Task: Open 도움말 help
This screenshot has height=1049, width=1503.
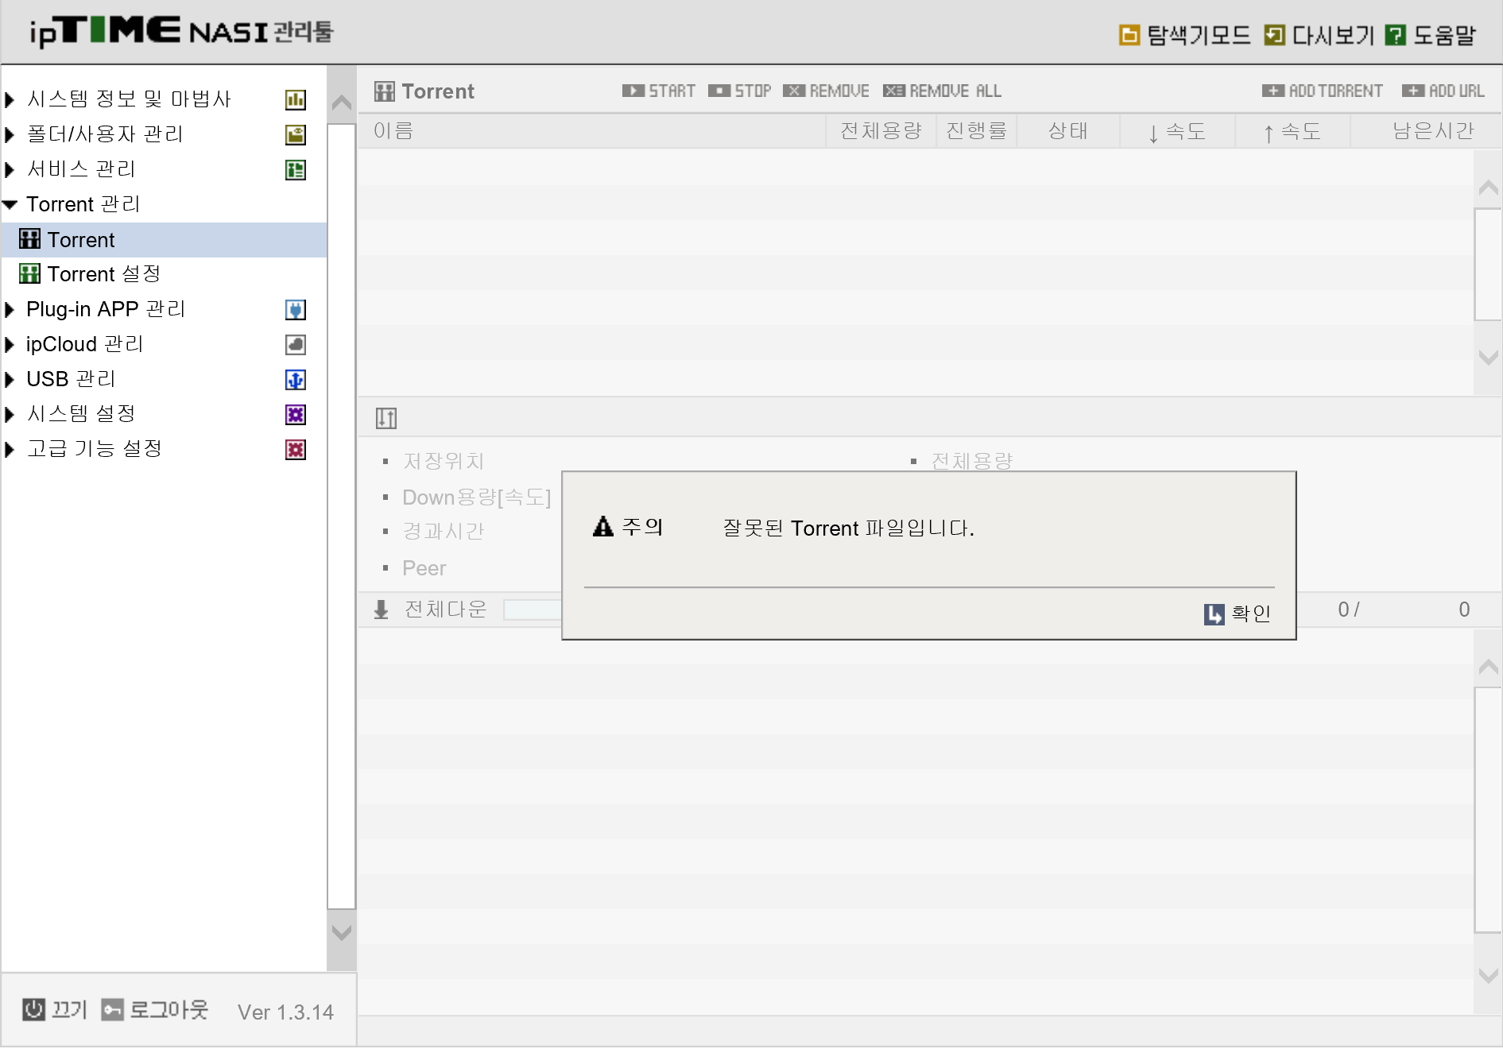Action: tap(1430, 35)
